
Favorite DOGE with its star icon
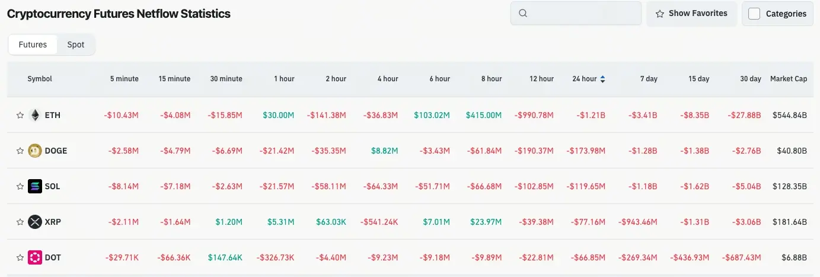pyautogui.click(x=20, y=151)
